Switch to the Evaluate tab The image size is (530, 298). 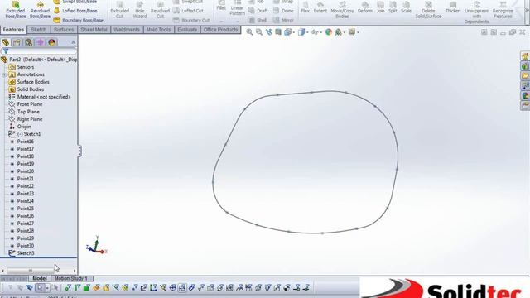[x=187, y=30]
